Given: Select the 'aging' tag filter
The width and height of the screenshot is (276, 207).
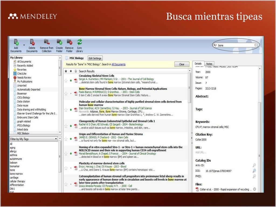Looking at the screenshot, I should coord(12,147).
